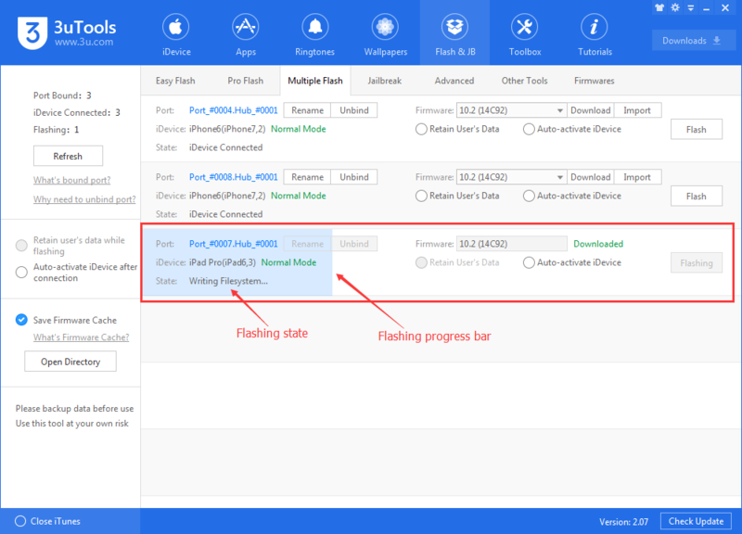Click Rename for Port_#0007
The width and height of the screenshot is (742, 534).
(307, 244)
